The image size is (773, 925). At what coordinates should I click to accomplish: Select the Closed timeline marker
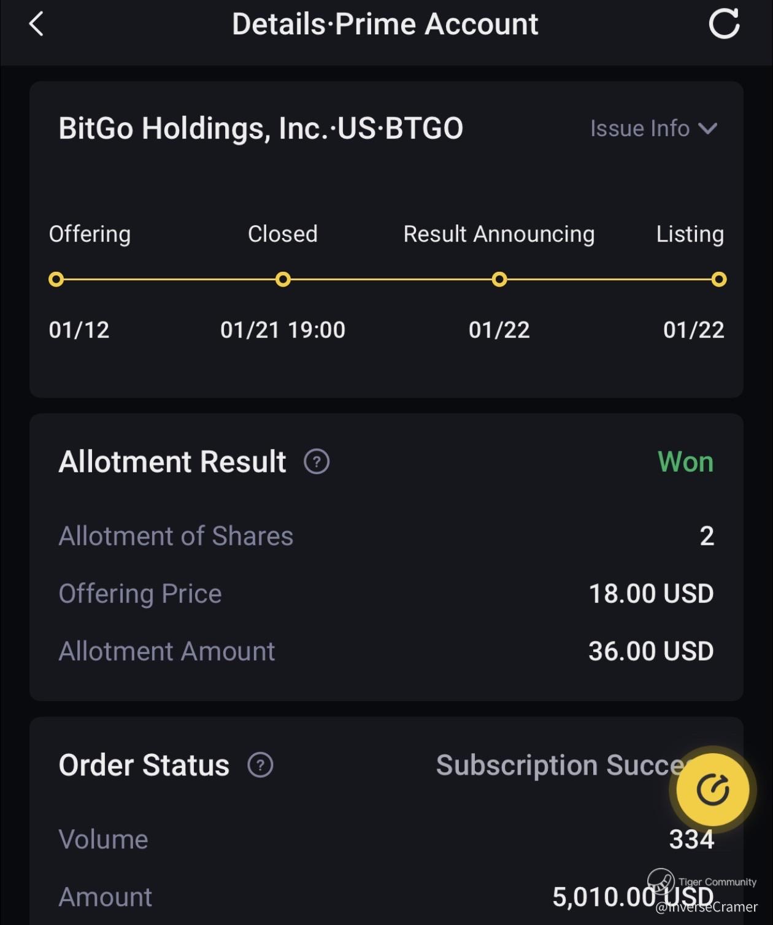[x=283, y=280]
